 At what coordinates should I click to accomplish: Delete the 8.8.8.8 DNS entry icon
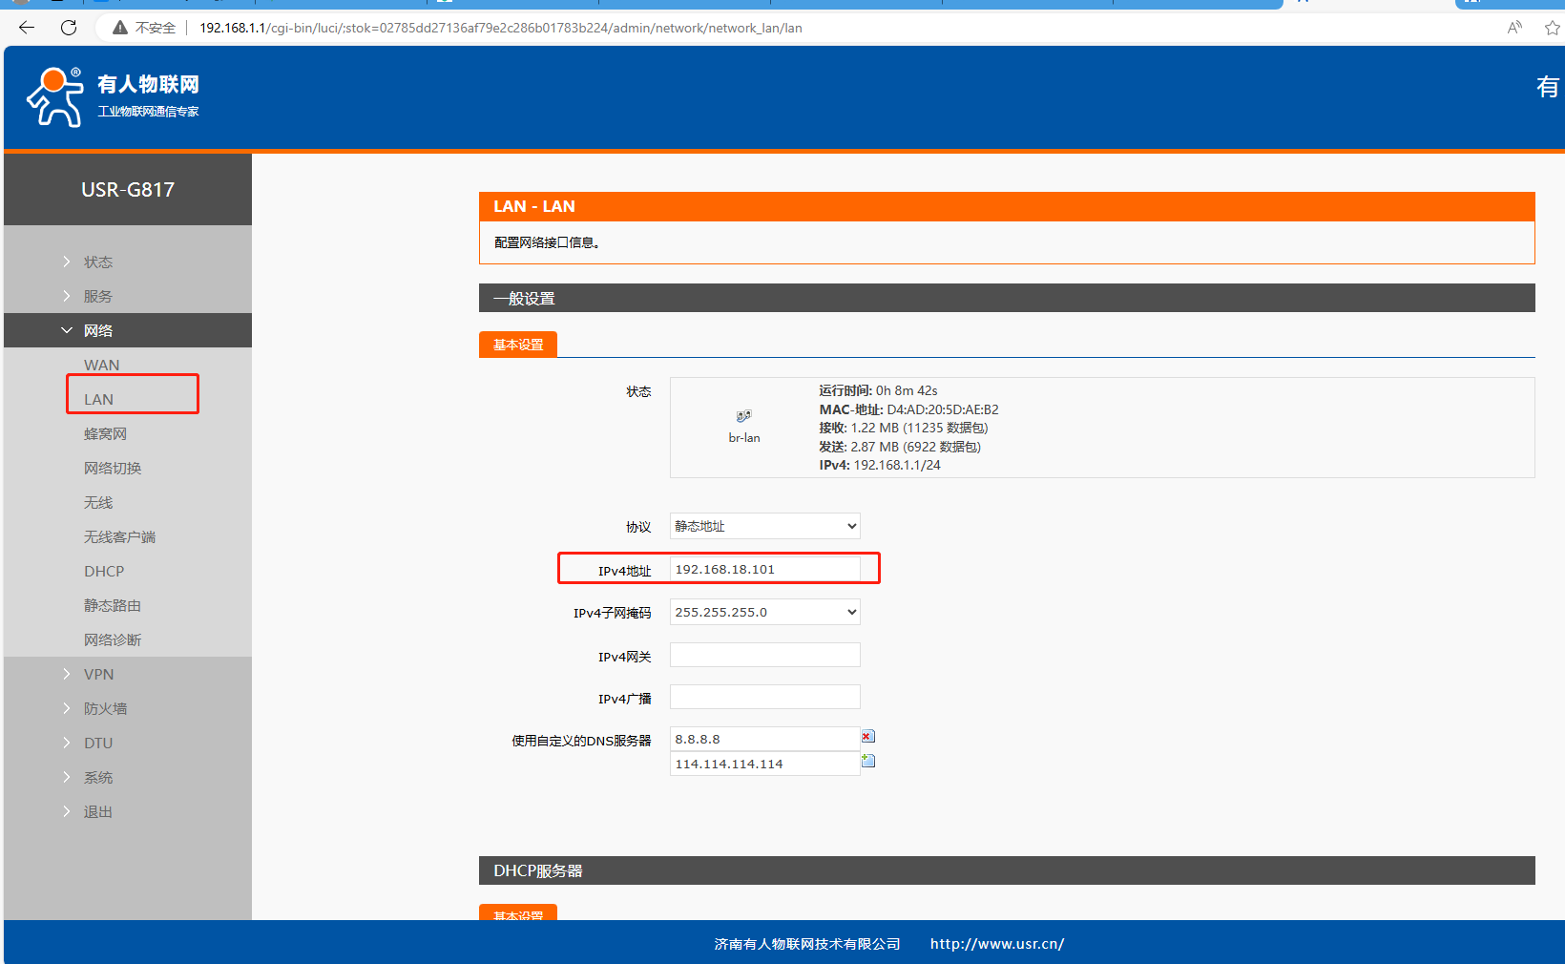[867, 737]
